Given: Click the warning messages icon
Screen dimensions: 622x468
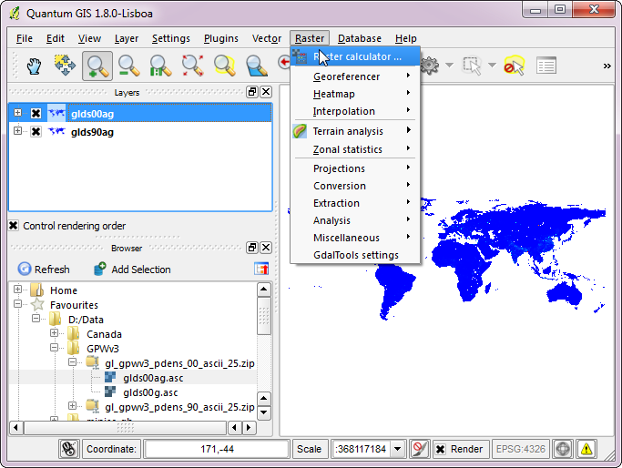Looking at the screenshot, I should tap(586, 449).
